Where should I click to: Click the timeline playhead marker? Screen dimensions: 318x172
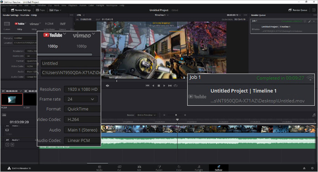point(177,120)
